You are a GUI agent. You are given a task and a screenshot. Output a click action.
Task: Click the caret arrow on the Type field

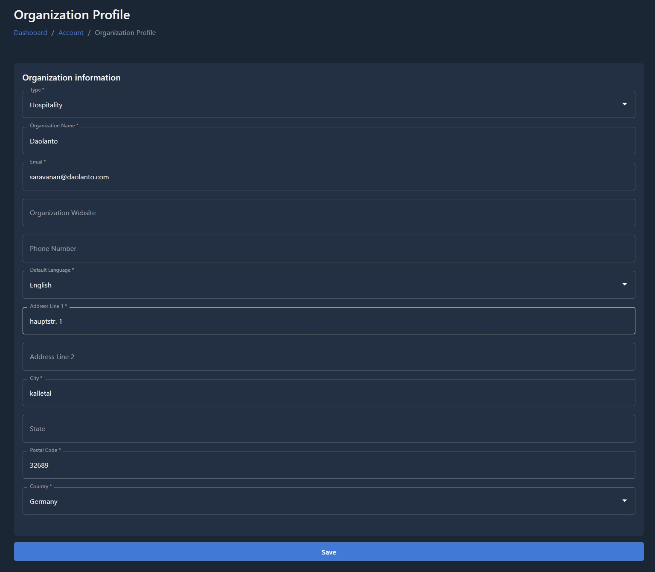coord(624,104)
